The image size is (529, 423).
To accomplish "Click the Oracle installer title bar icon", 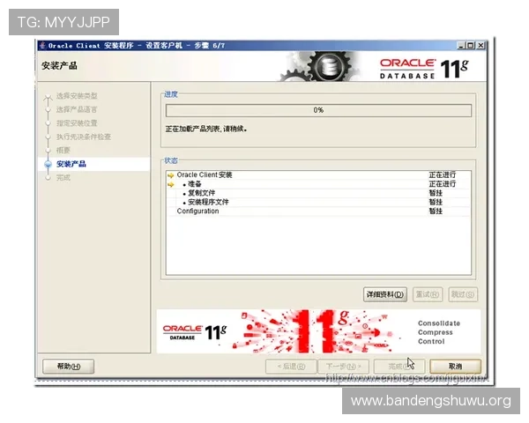I will point(42,45).
